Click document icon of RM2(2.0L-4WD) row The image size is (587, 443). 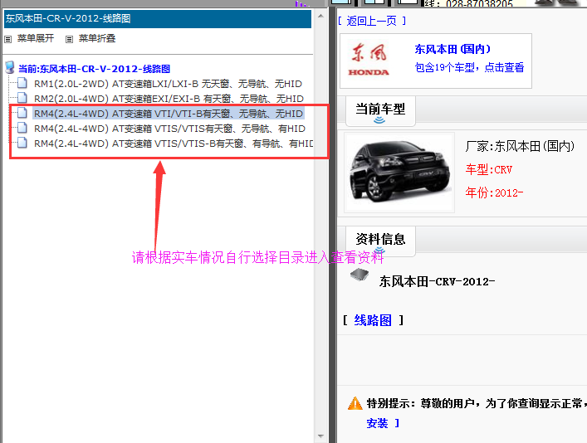[22, 98]
